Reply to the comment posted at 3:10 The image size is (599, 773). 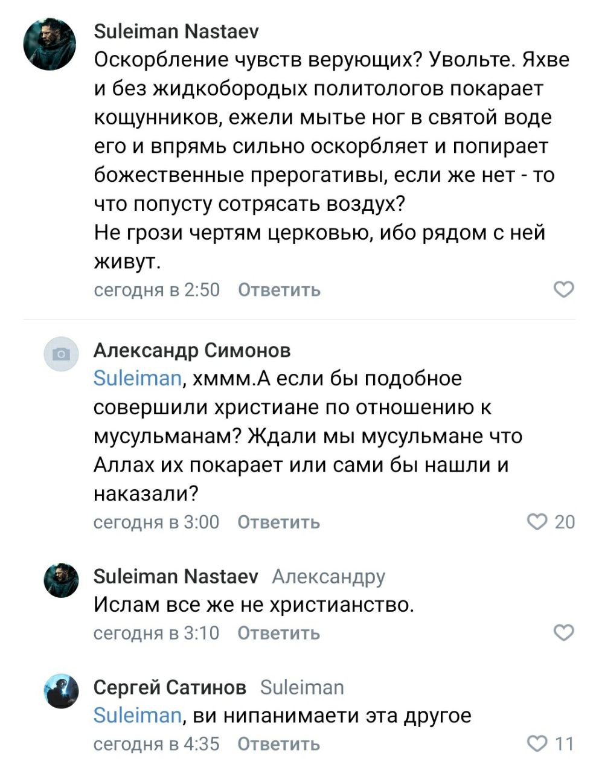tap(278, 633)
